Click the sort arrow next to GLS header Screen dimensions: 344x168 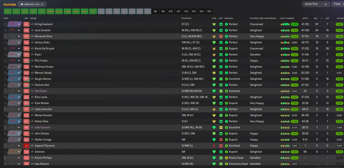click(321, 18)
